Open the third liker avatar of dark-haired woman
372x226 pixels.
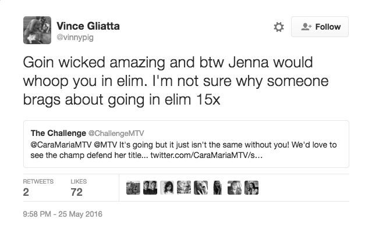click(167, 188)
